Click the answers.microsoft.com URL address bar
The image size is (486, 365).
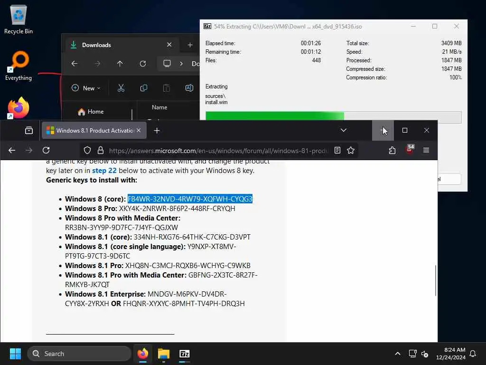click(x=218, y=151)
